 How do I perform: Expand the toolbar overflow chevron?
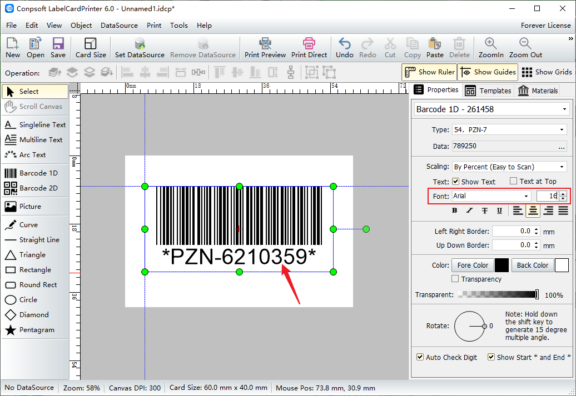(570, 38)
